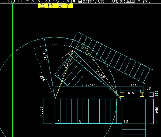This screenshot has width=161, height=137.
Task: Select the cyan channel section symbol
Action: [x=152, y=95]
